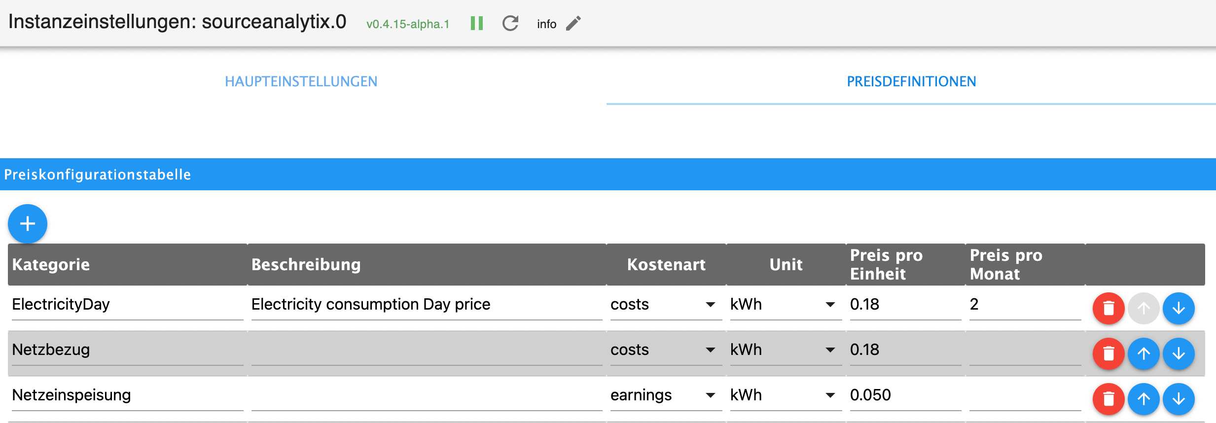Click the reload instance icon
Viewport: 1216px width, 423px height.
click(x=510, y=23)
